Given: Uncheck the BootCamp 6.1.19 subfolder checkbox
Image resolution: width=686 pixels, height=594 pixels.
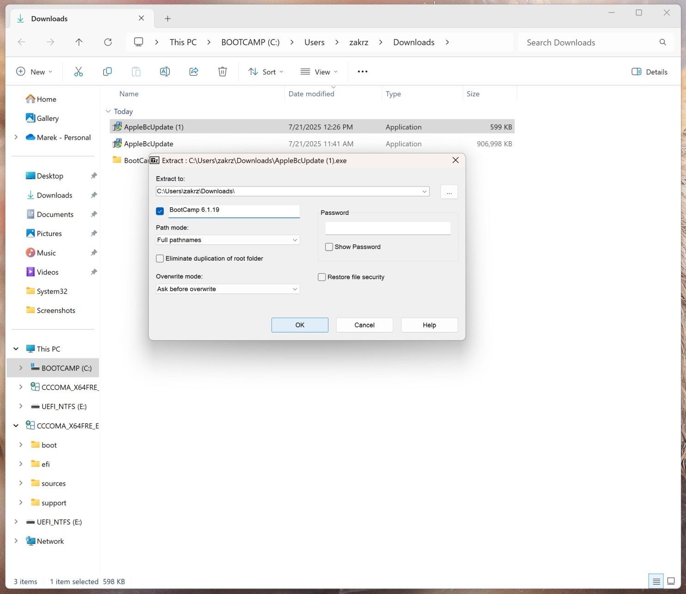Looking at the screenshot, I should tap(160, 211).
